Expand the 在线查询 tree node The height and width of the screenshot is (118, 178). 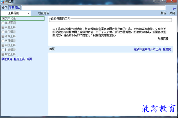point(3,23)
